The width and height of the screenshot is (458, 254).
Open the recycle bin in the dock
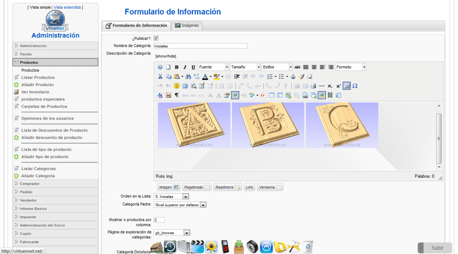coord(308,247)
